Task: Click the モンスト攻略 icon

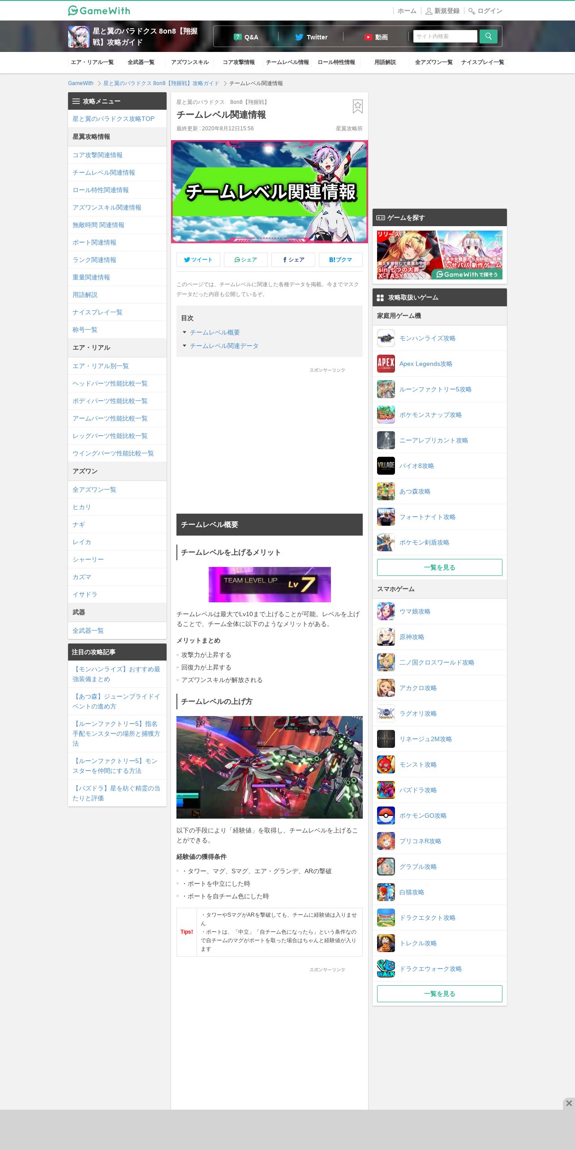Action: click(386, 764)
